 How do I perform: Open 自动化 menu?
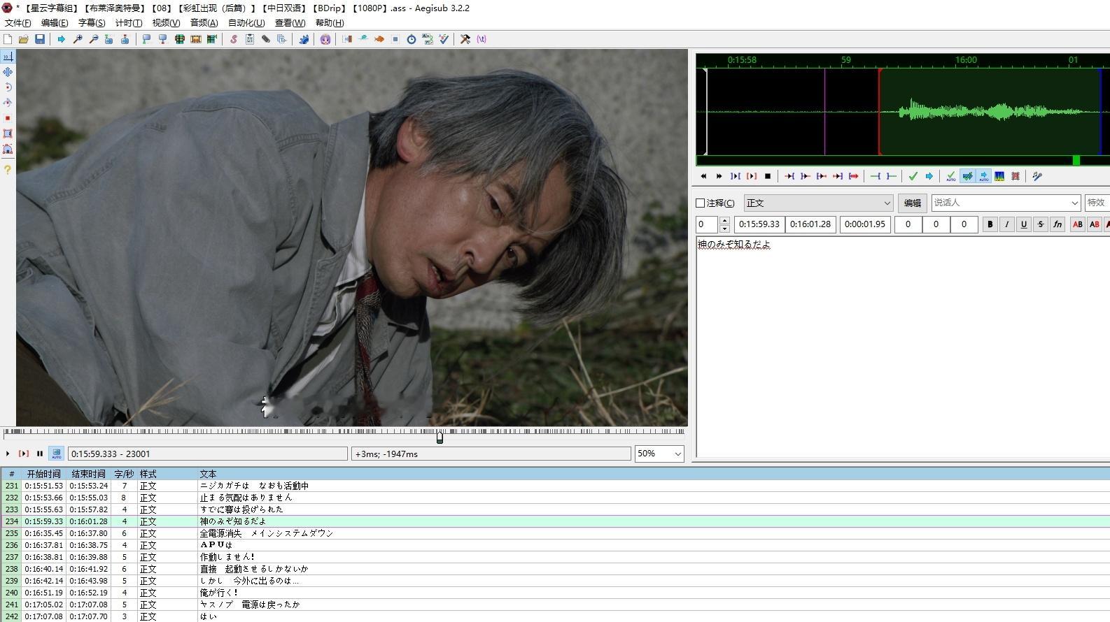(246, 23)
